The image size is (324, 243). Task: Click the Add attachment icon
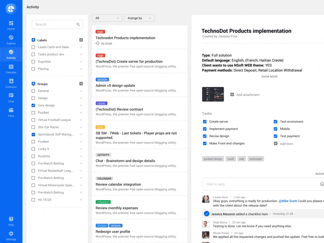coord(232,95)
